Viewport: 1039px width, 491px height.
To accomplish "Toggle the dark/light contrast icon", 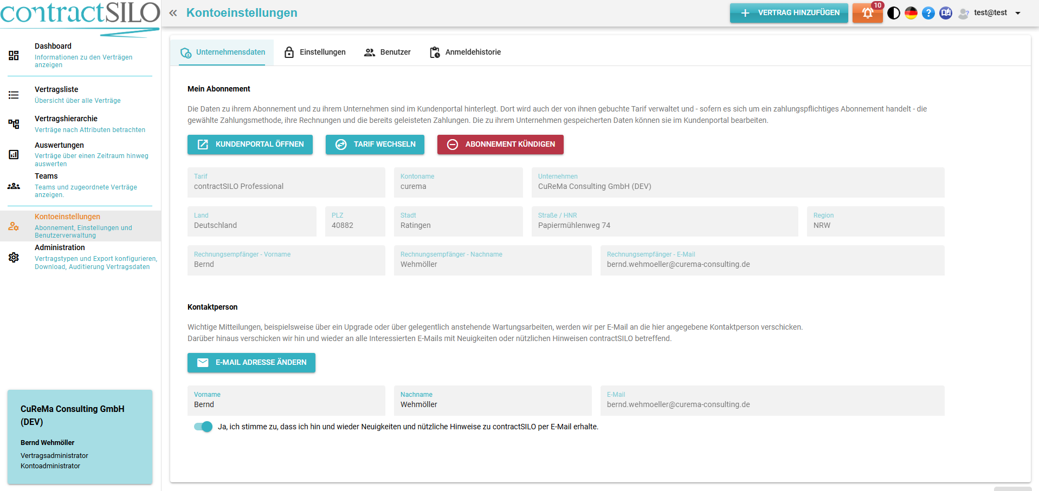I will coord(894,13).
